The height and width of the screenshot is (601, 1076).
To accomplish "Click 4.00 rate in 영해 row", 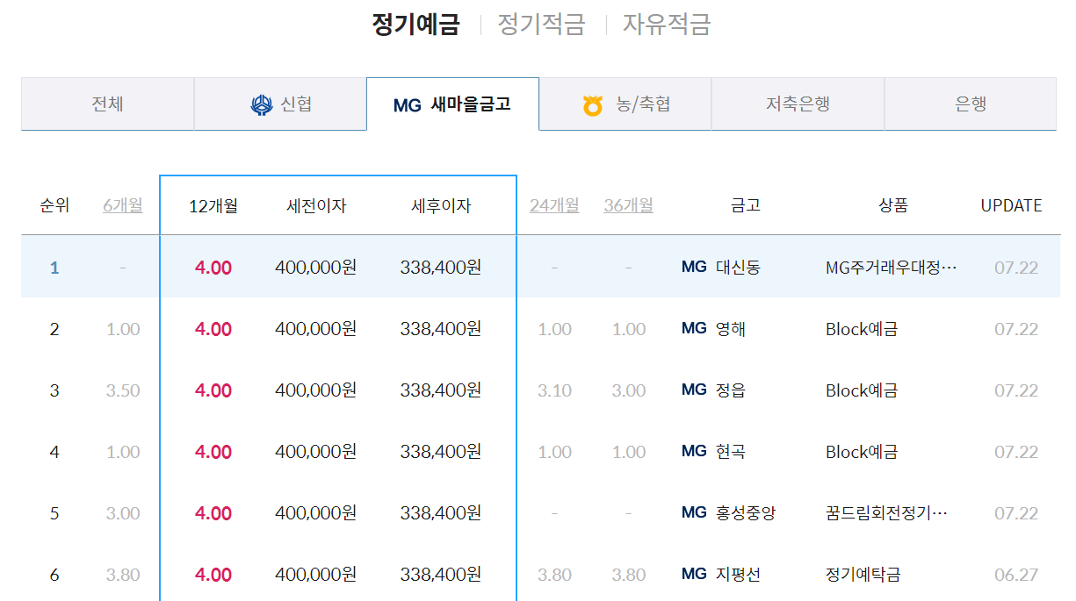I will [x=213, y=329].
